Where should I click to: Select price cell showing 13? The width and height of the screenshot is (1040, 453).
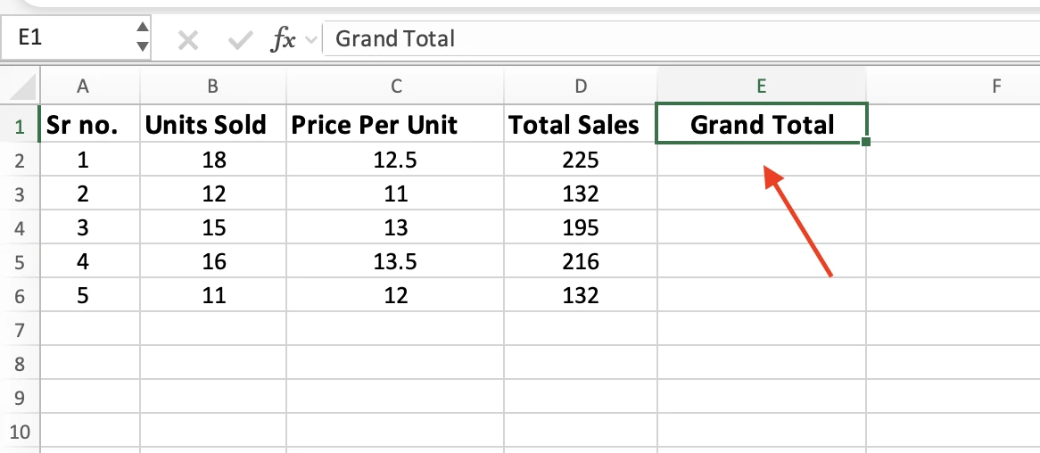pyautogui.click(x=395, y=227)
